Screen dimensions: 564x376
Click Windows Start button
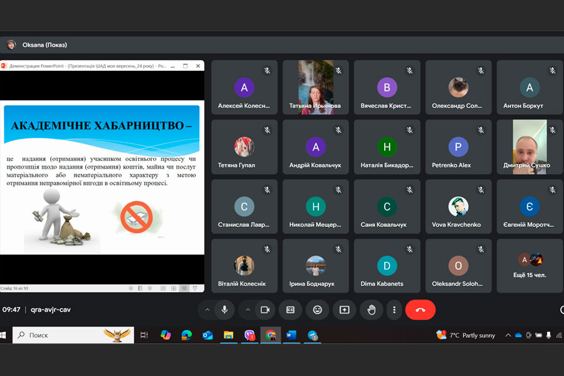point(3,335)
